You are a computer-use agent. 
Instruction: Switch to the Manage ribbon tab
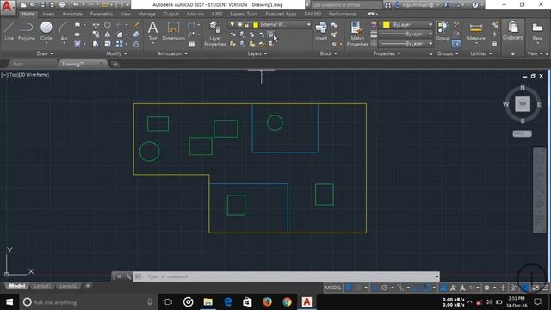[x=146, y=14]
